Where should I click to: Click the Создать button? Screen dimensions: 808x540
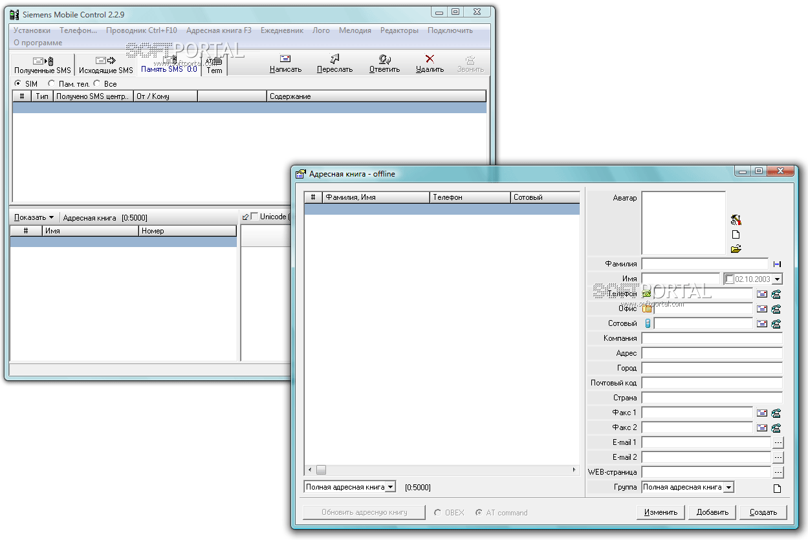coord(763,512)
